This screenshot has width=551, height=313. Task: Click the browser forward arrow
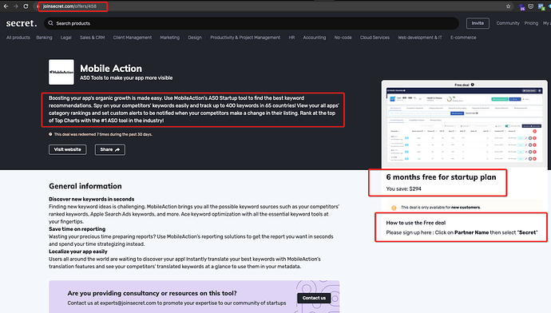tap(15, 6)
